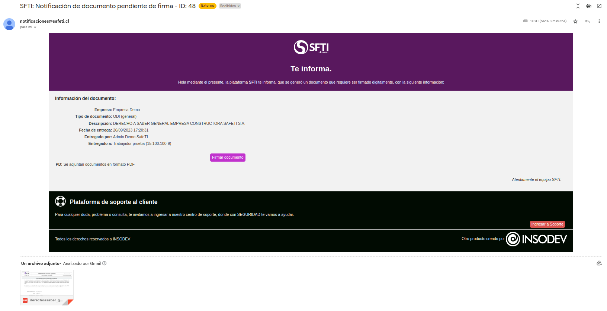Reply to the message
Screen dimensions: 607x311
(x=587, y=21)
